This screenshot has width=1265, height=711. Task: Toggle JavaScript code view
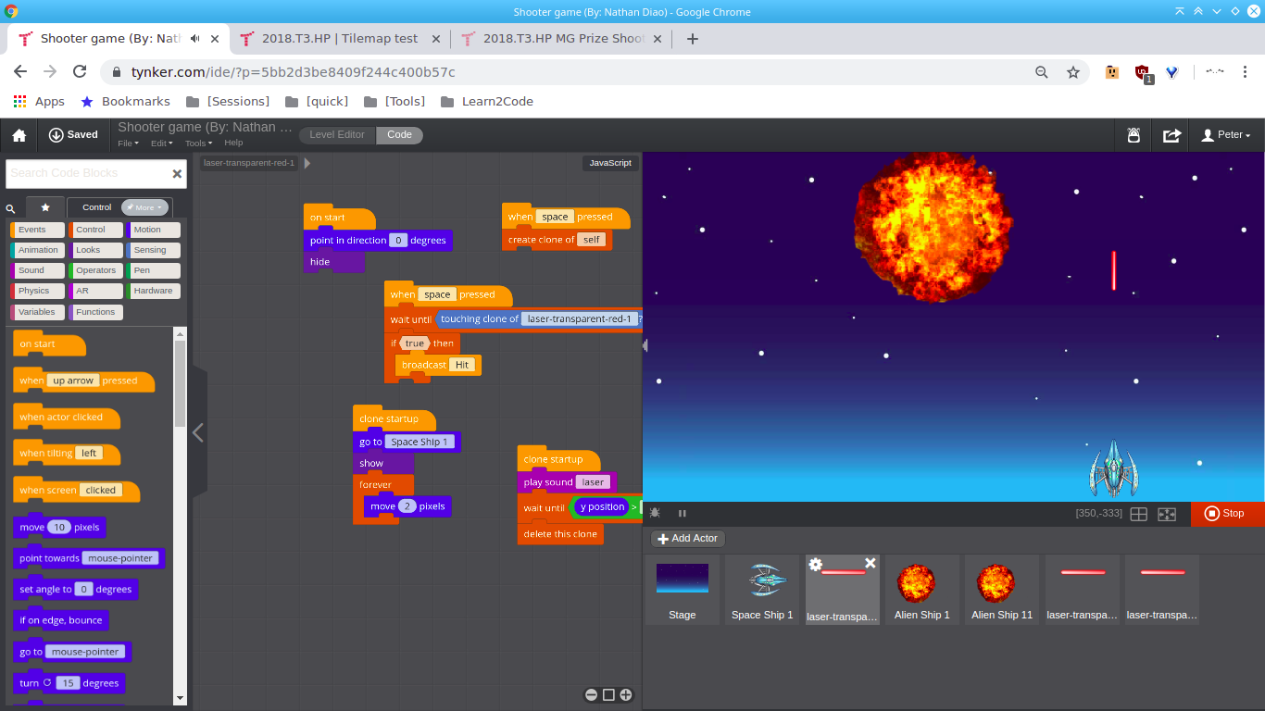[610, 163]
